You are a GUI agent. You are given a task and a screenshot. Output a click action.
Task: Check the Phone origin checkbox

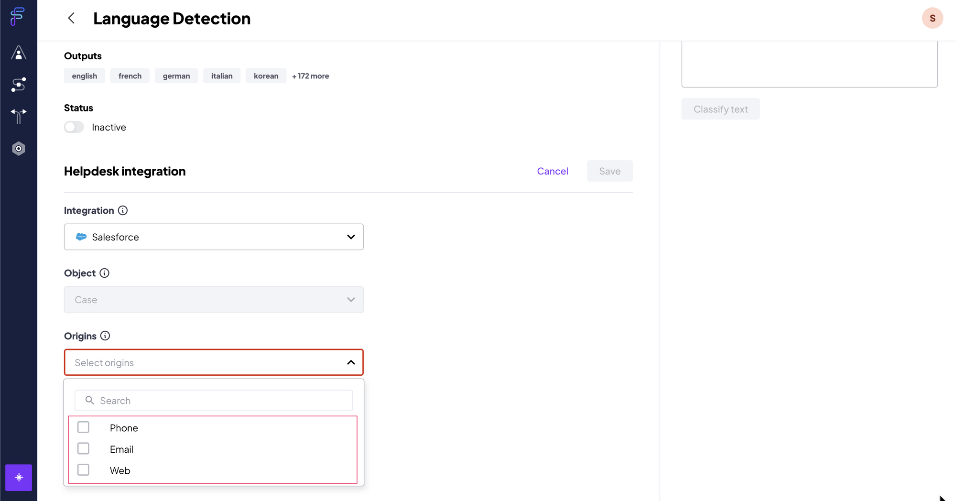[83, 427]
